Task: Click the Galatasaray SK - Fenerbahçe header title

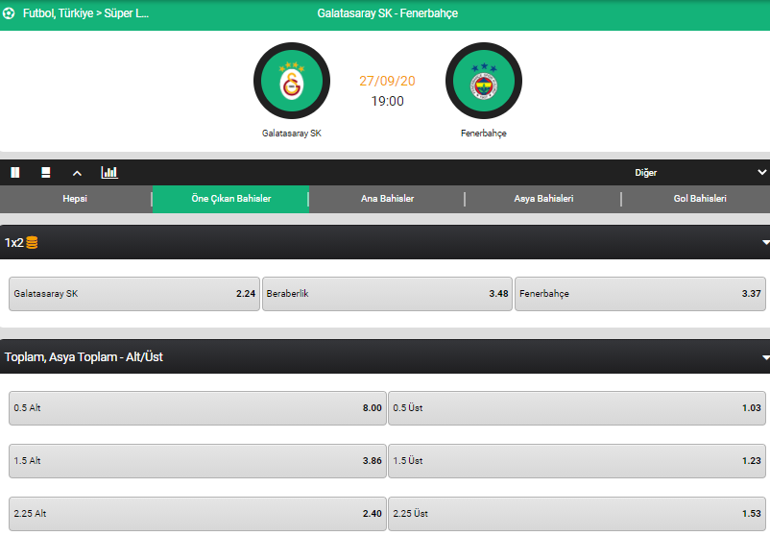Action: pyautogui.click(x=388, y=13)
